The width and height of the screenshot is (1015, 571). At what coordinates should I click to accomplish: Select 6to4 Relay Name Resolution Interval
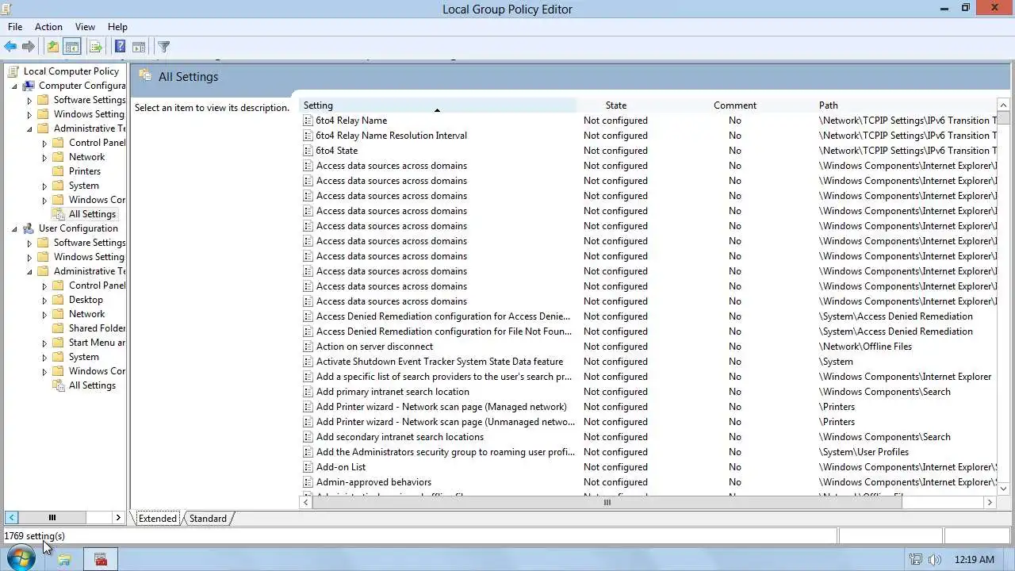[x=392, y=136]
